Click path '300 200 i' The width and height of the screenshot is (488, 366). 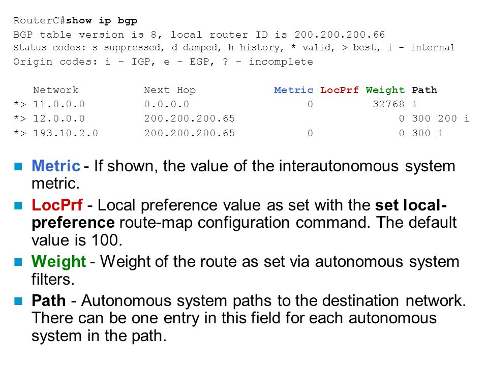coord(440,118)
